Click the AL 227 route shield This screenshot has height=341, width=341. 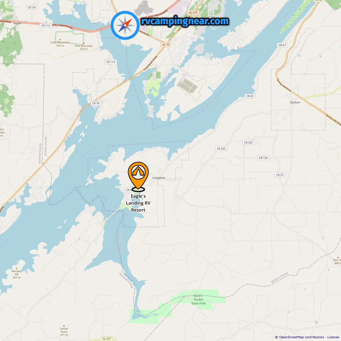click(x=107, y=339)
